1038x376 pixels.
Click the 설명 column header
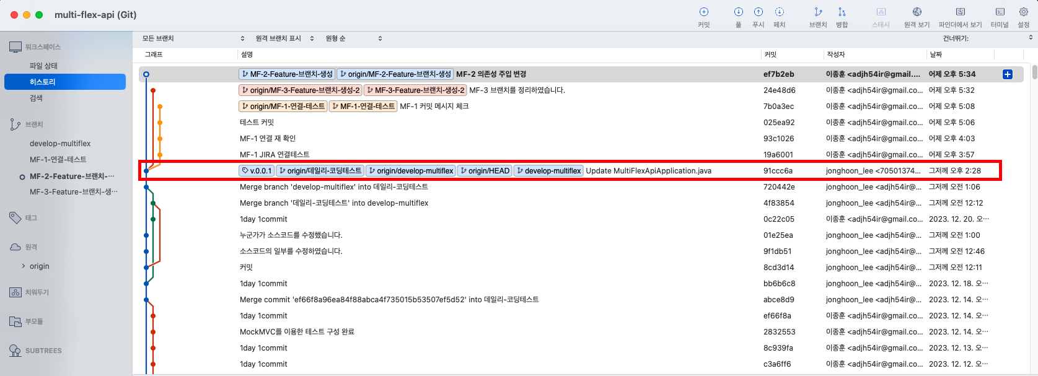247,55
